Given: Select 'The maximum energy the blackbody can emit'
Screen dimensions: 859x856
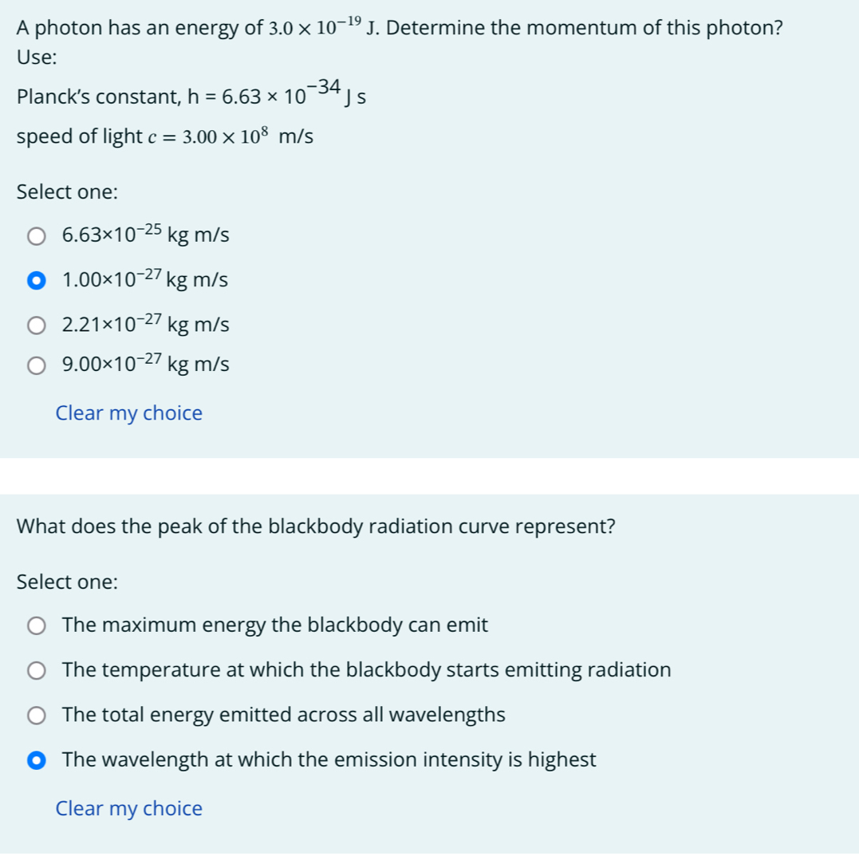Looking at the screenshot, I should tap(36, 625).
